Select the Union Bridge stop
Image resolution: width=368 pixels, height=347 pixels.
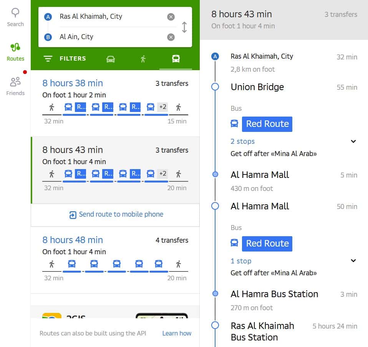[x=257, y=87]
